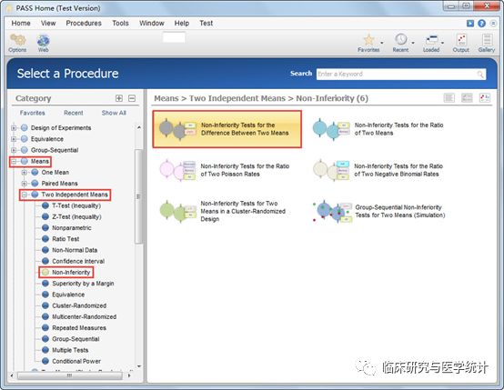Select Nonparametric tree item
Image resolution: width=504 pixels, height=390 pixels.
71,228
